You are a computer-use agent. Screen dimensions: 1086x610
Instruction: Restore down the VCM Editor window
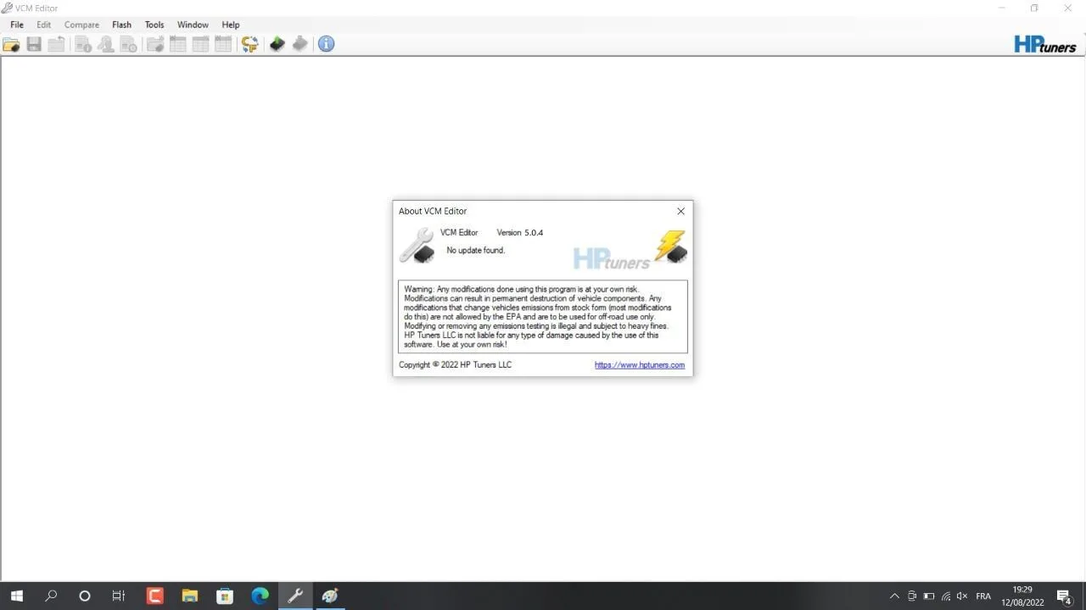1034,8
